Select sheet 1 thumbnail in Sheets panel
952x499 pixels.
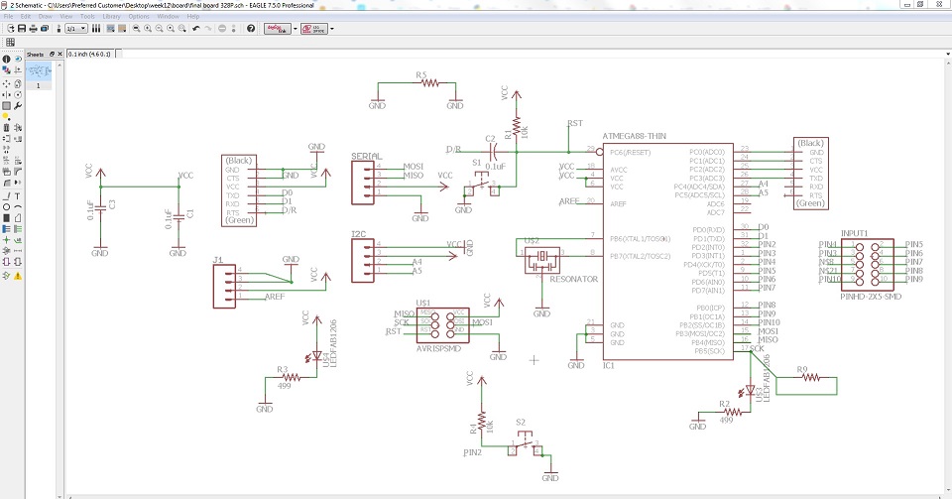(39, 72)
